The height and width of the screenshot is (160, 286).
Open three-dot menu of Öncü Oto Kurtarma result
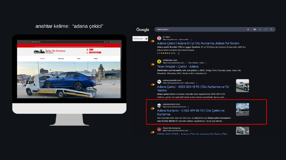[190, 131]
